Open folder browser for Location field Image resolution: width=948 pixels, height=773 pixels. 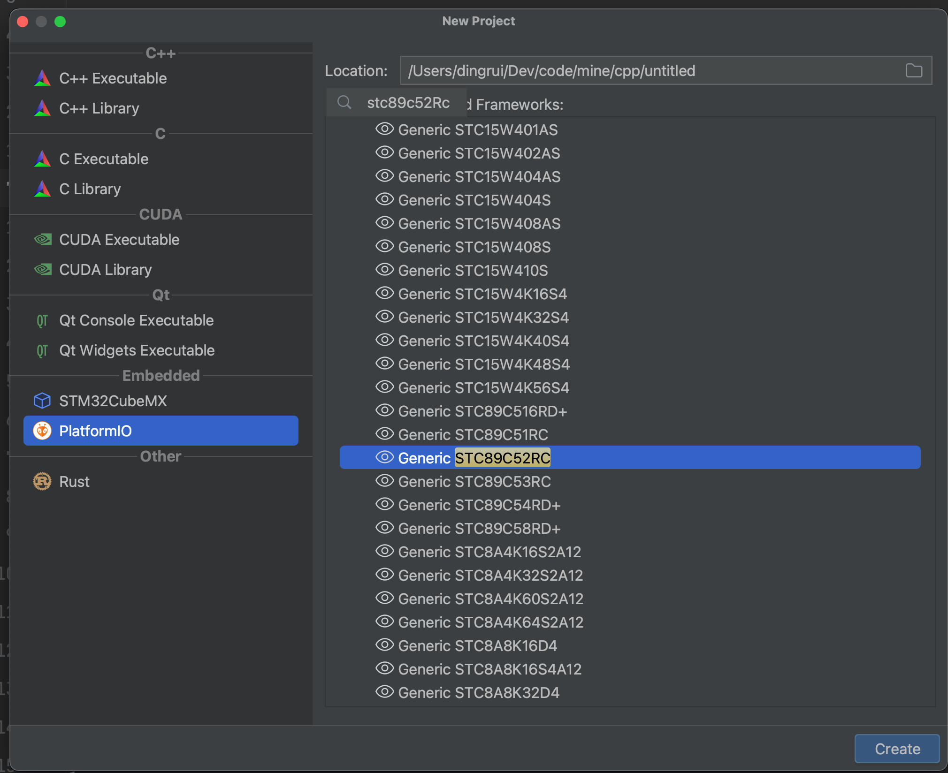pyautogui.click(x=913, y=71)
